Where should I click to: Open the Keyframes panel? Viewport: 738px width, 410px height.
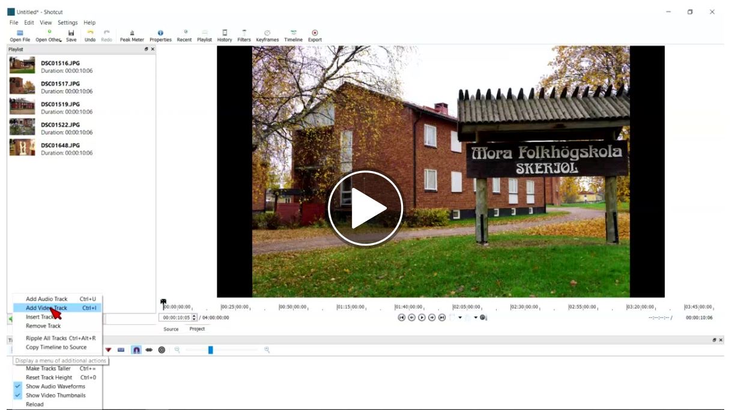point(267,36)
